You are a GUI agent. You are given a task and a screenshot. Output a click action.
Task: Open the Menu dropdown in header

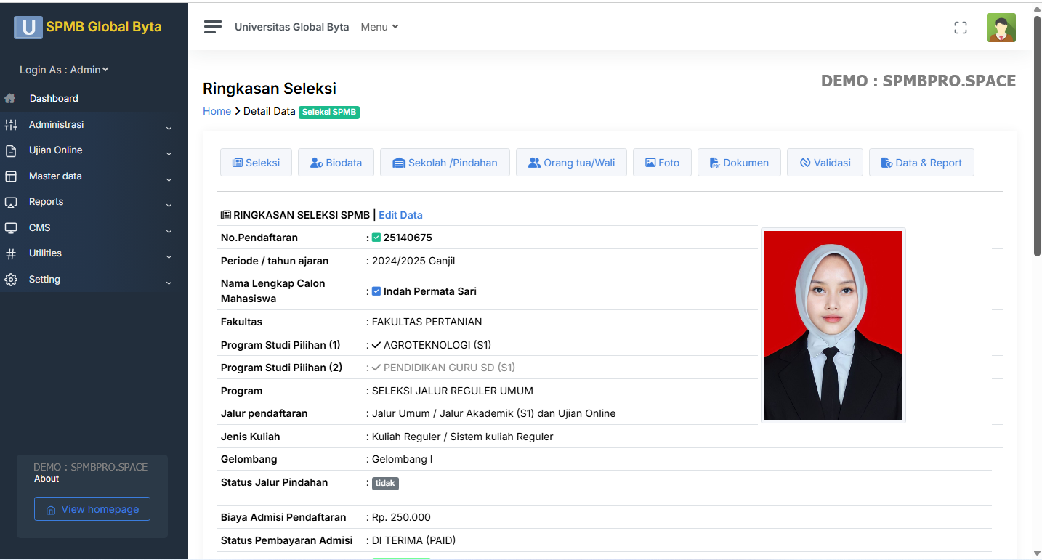coord(379,27)
